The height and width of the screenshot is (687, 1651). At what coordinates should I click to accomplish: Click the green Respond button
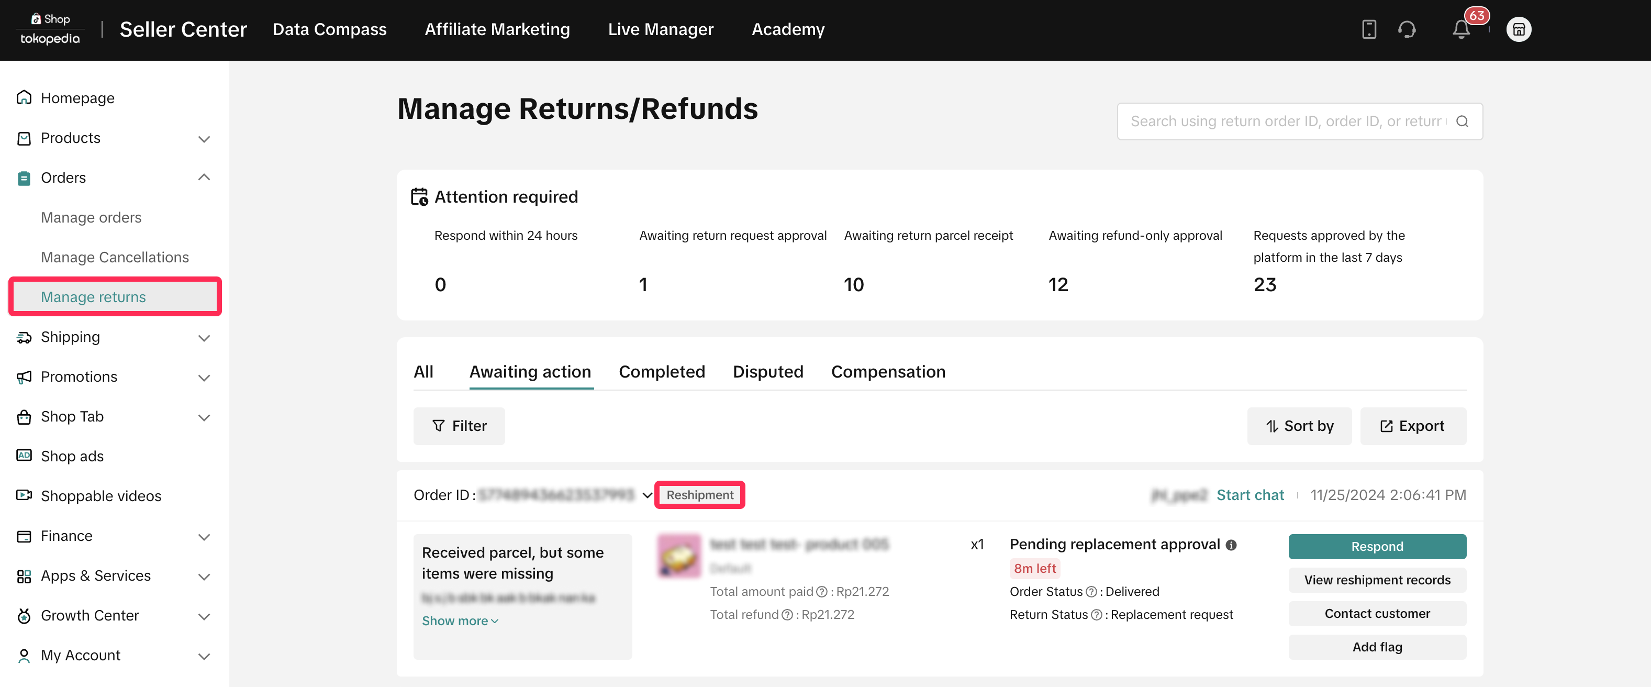(1377, 546)
